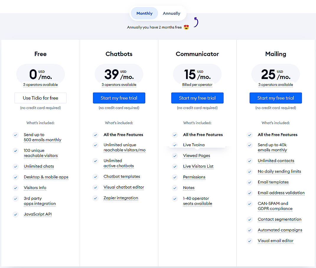Start free trial for Chatbots plan
This screenshot has height=268, width=316.
click(x=119, y=98)
